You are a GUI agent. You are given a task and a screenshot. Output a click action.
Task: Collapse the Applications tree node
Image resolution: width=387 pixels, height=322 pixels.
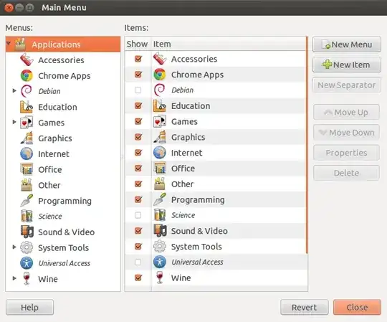click(9, 44)
